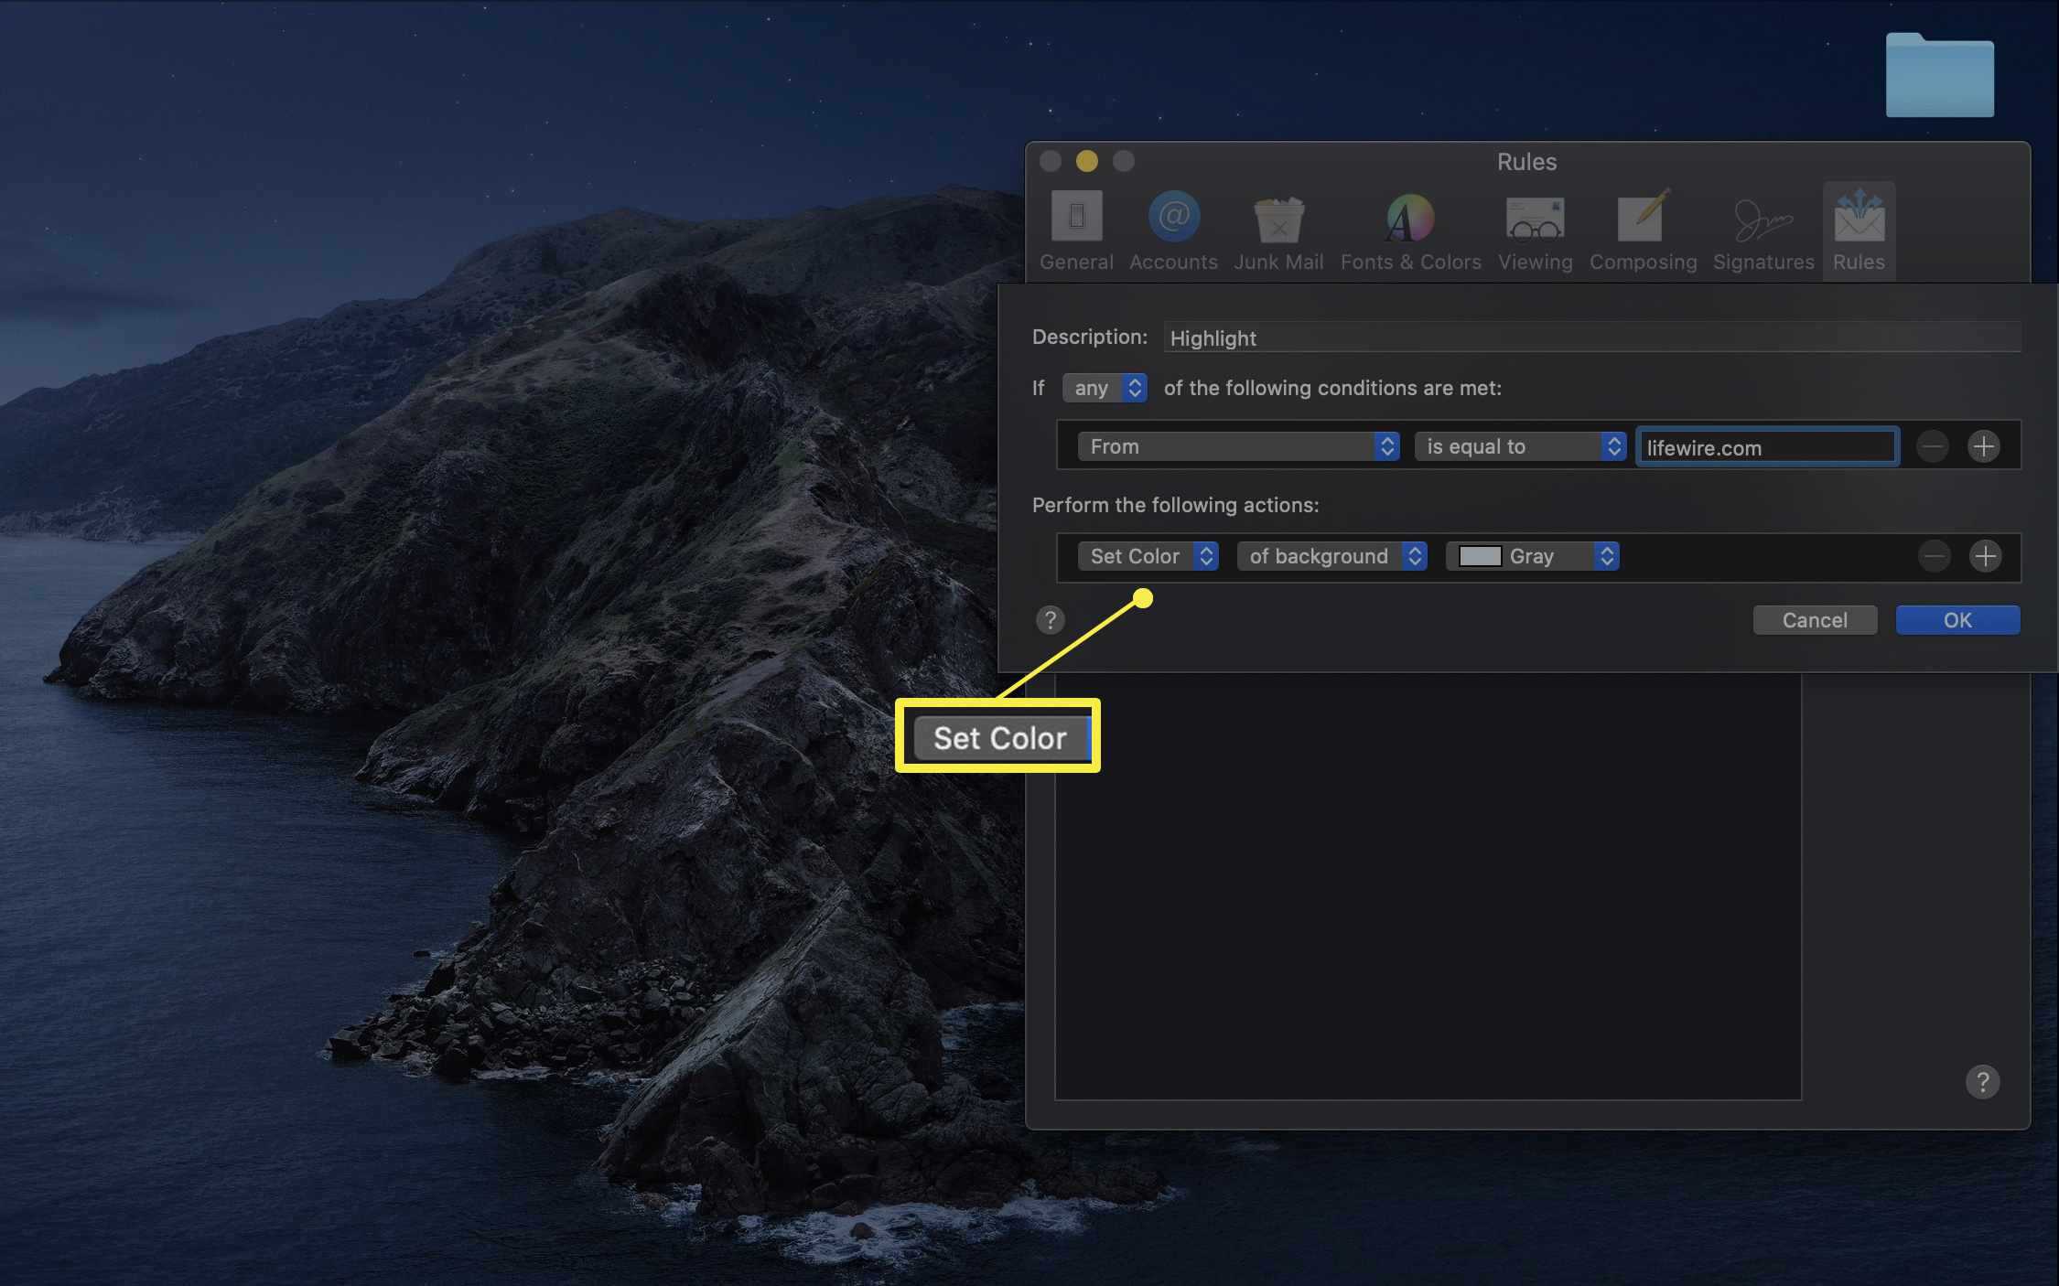Screen dimensions: 2059x1286
Task: Edit the lifewire.com condition input field
Action: pos(1769,446)
